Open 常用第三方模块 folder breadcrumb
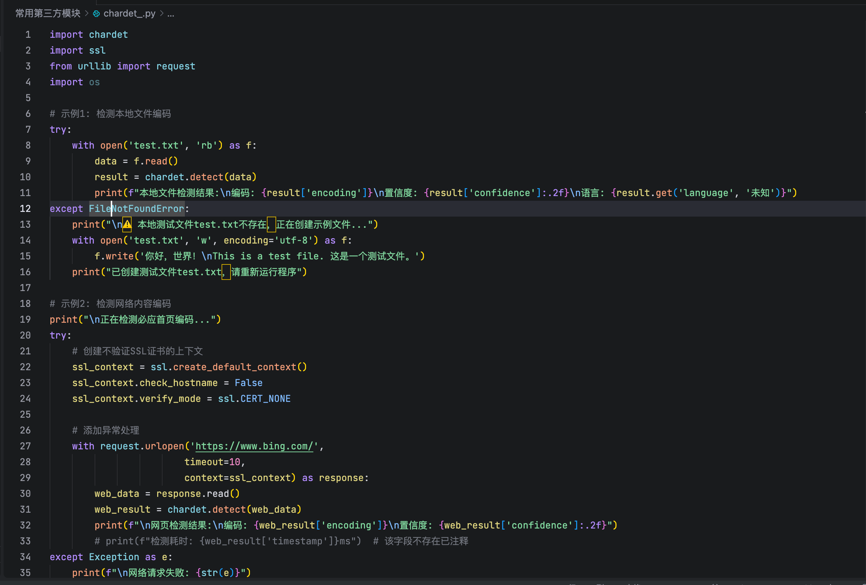The height and width of the screenshot is (585, 866). (48, 13)
